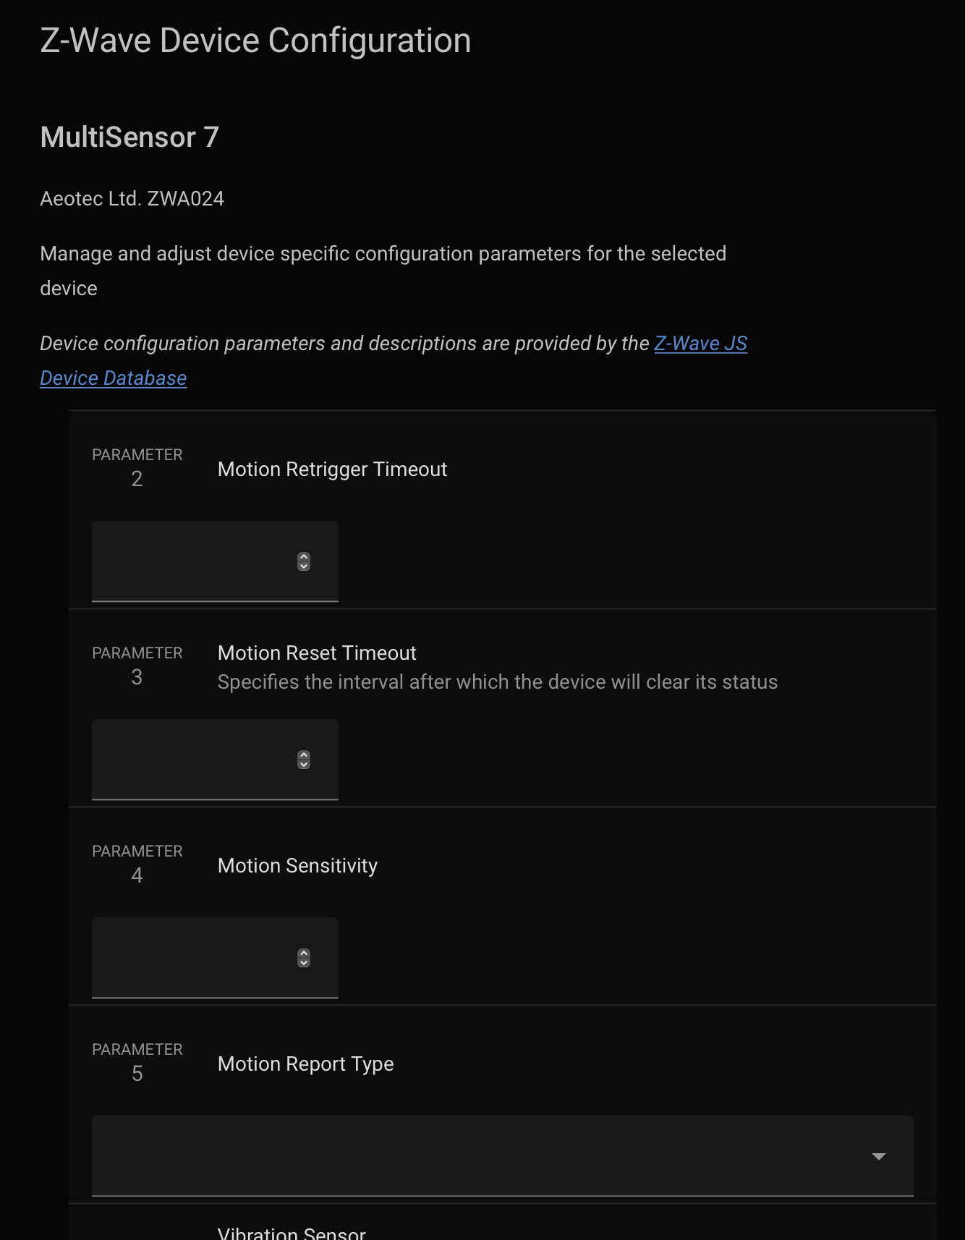Focus the Motion Reset Timeout input field
Viewport: 965px width, 1240px height.
click(215, 760)
